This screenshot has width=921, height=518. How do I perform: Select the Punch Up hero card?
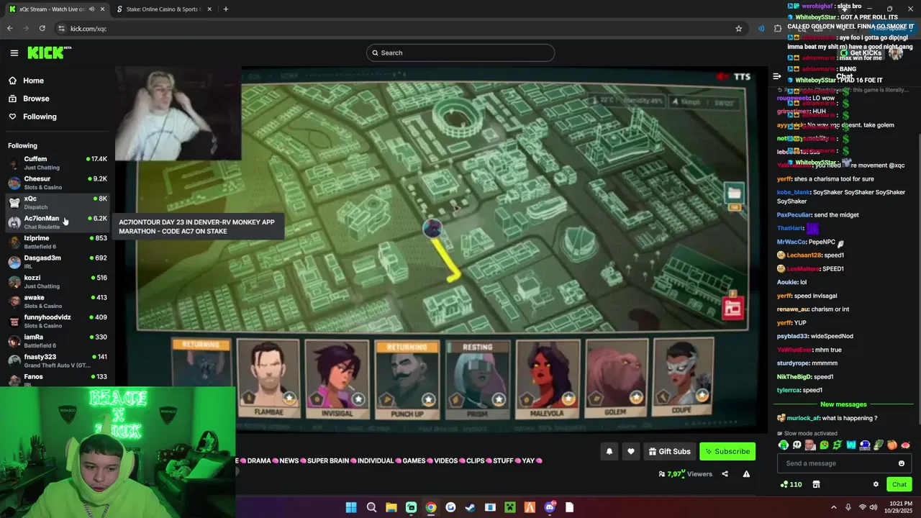point(407,379)
